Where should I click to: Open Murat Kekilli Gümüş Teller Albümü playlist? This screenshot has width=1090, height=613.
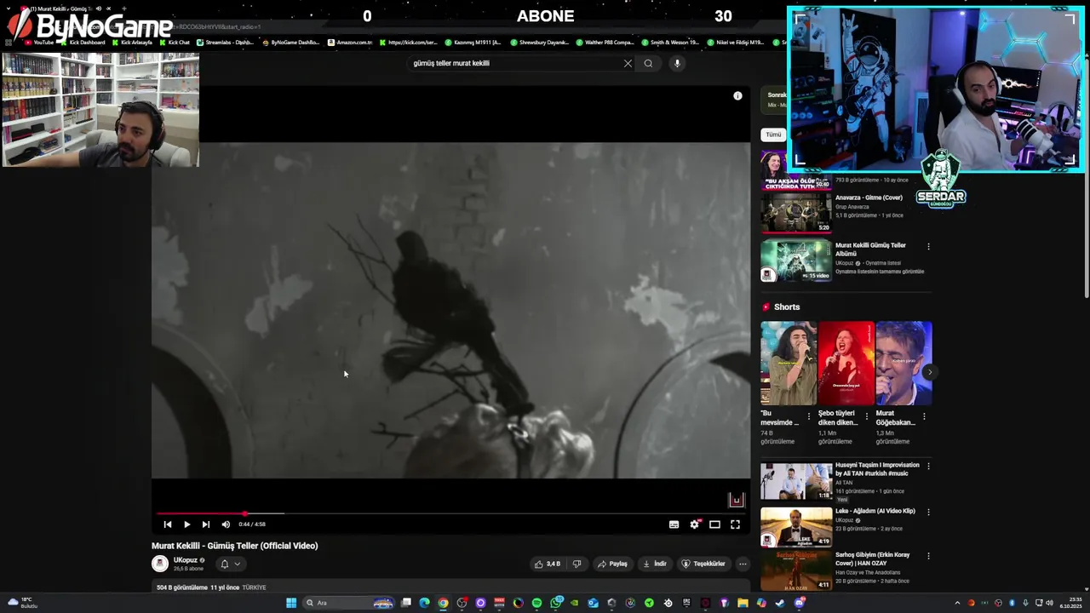(x=870, y=249)
